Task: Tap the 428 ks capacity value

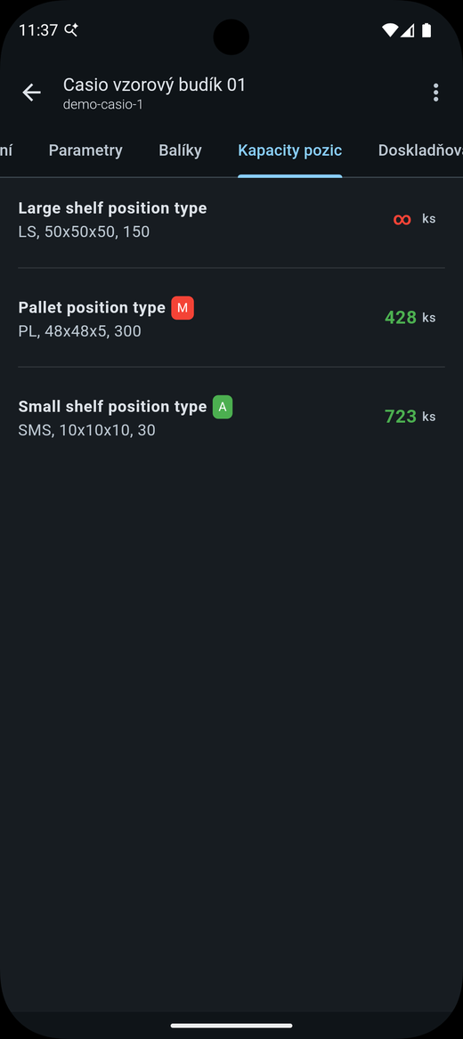Action: (410, 318)
